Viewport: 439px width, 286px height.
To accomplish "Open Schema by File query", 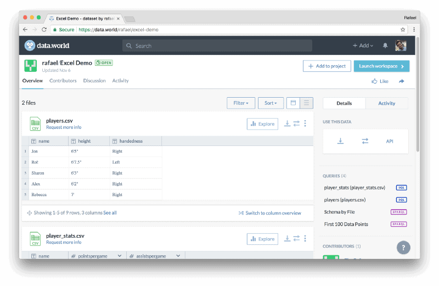I will 339,212.
